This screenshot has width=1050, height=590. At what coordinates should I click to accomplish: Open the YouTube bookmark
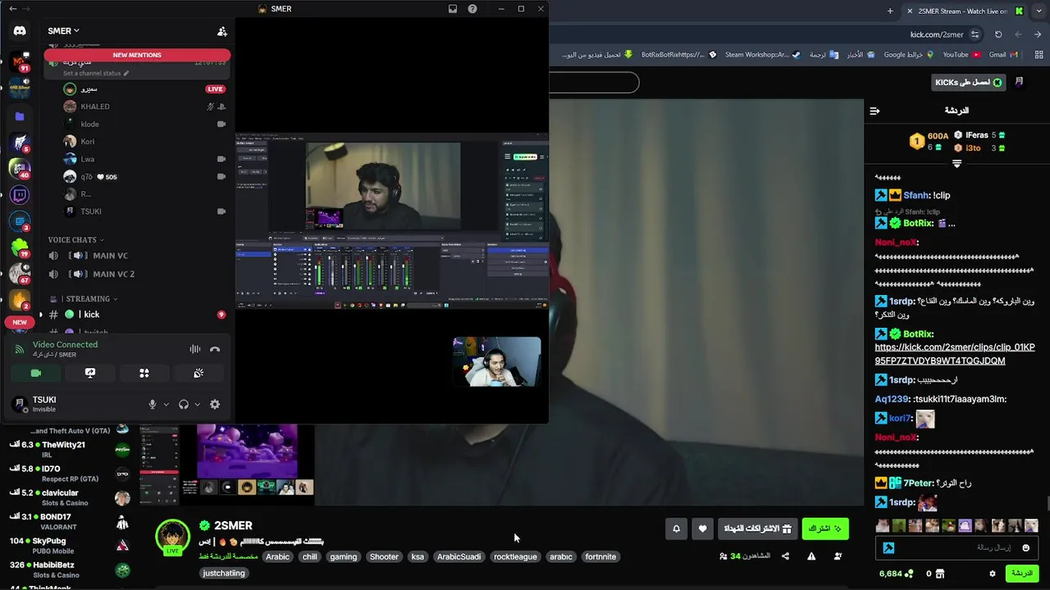coord(961,55)
